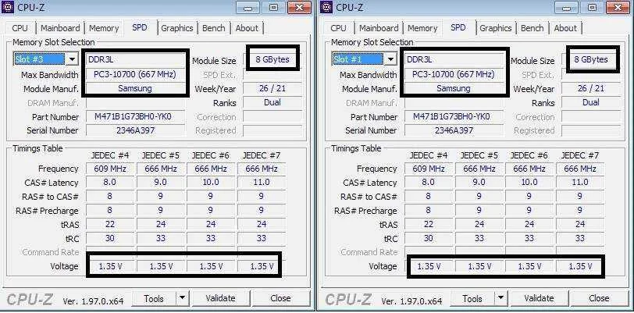The image size is (634, 313).
Task: Open Graphics tab in left window
Action: click(177, 28)
